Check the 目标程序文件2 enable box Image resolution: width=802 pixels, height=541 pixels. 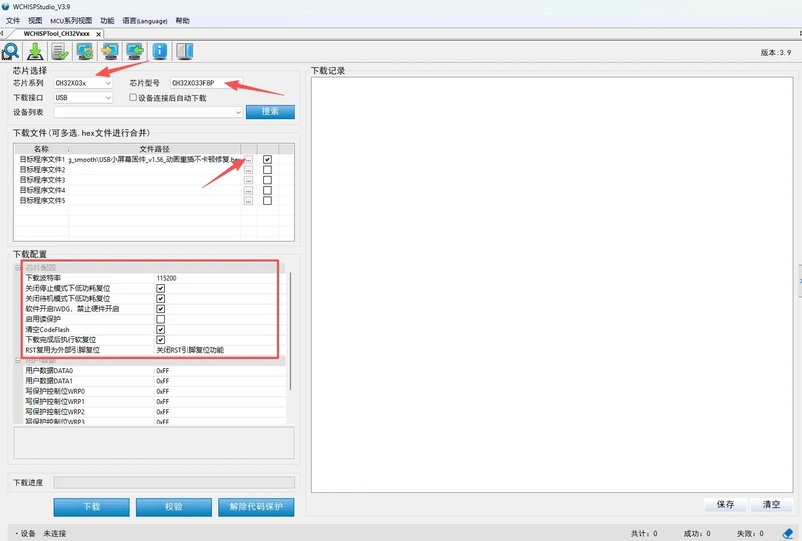pyautogui.click(x=267, y=170)
